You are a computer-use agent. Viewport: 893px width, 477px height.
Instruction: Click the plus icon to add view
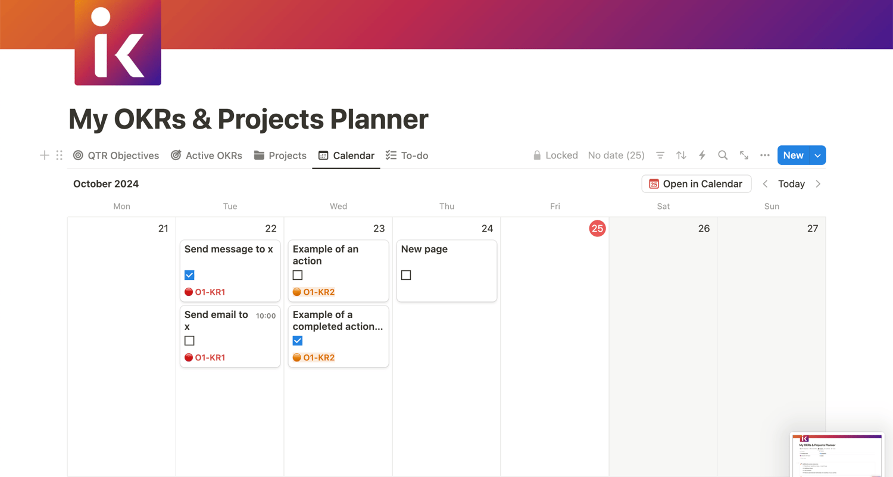(45, 155)
